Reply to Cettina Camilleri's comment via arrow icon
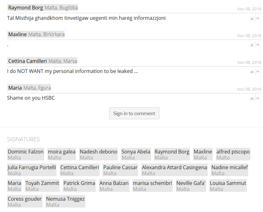This screenshot has width=263, height=212. click(x=258, y=71)
